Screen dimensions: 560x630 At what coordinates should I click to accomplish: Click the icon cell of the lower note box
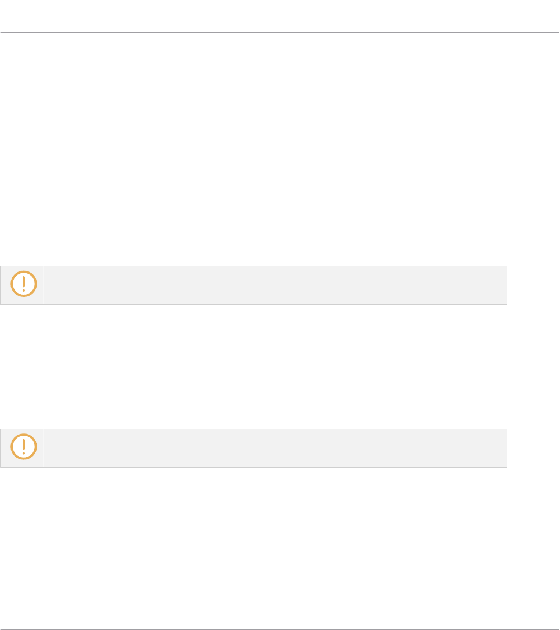point(21,448)
